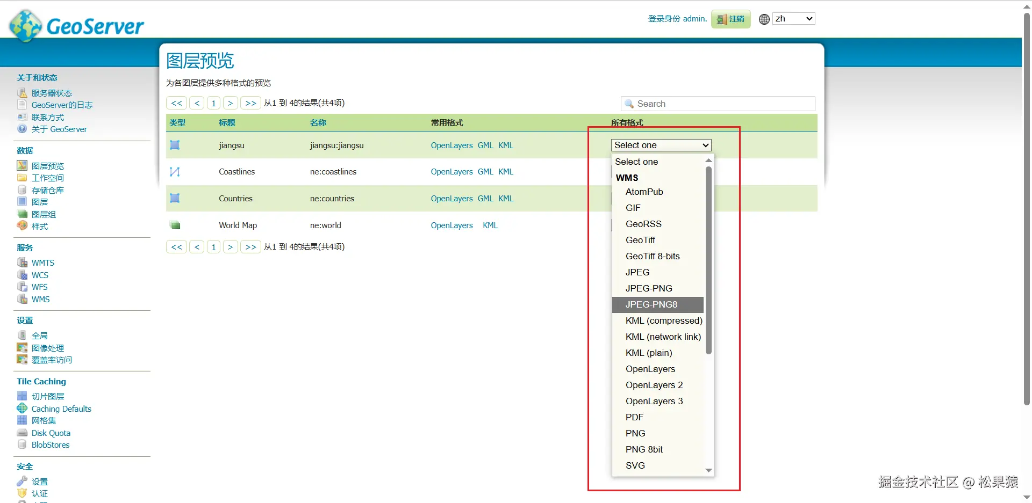This screenshot has width=1032, height=503.
Task: Click the 网格集 gridset icon
Action: (22, 420)
